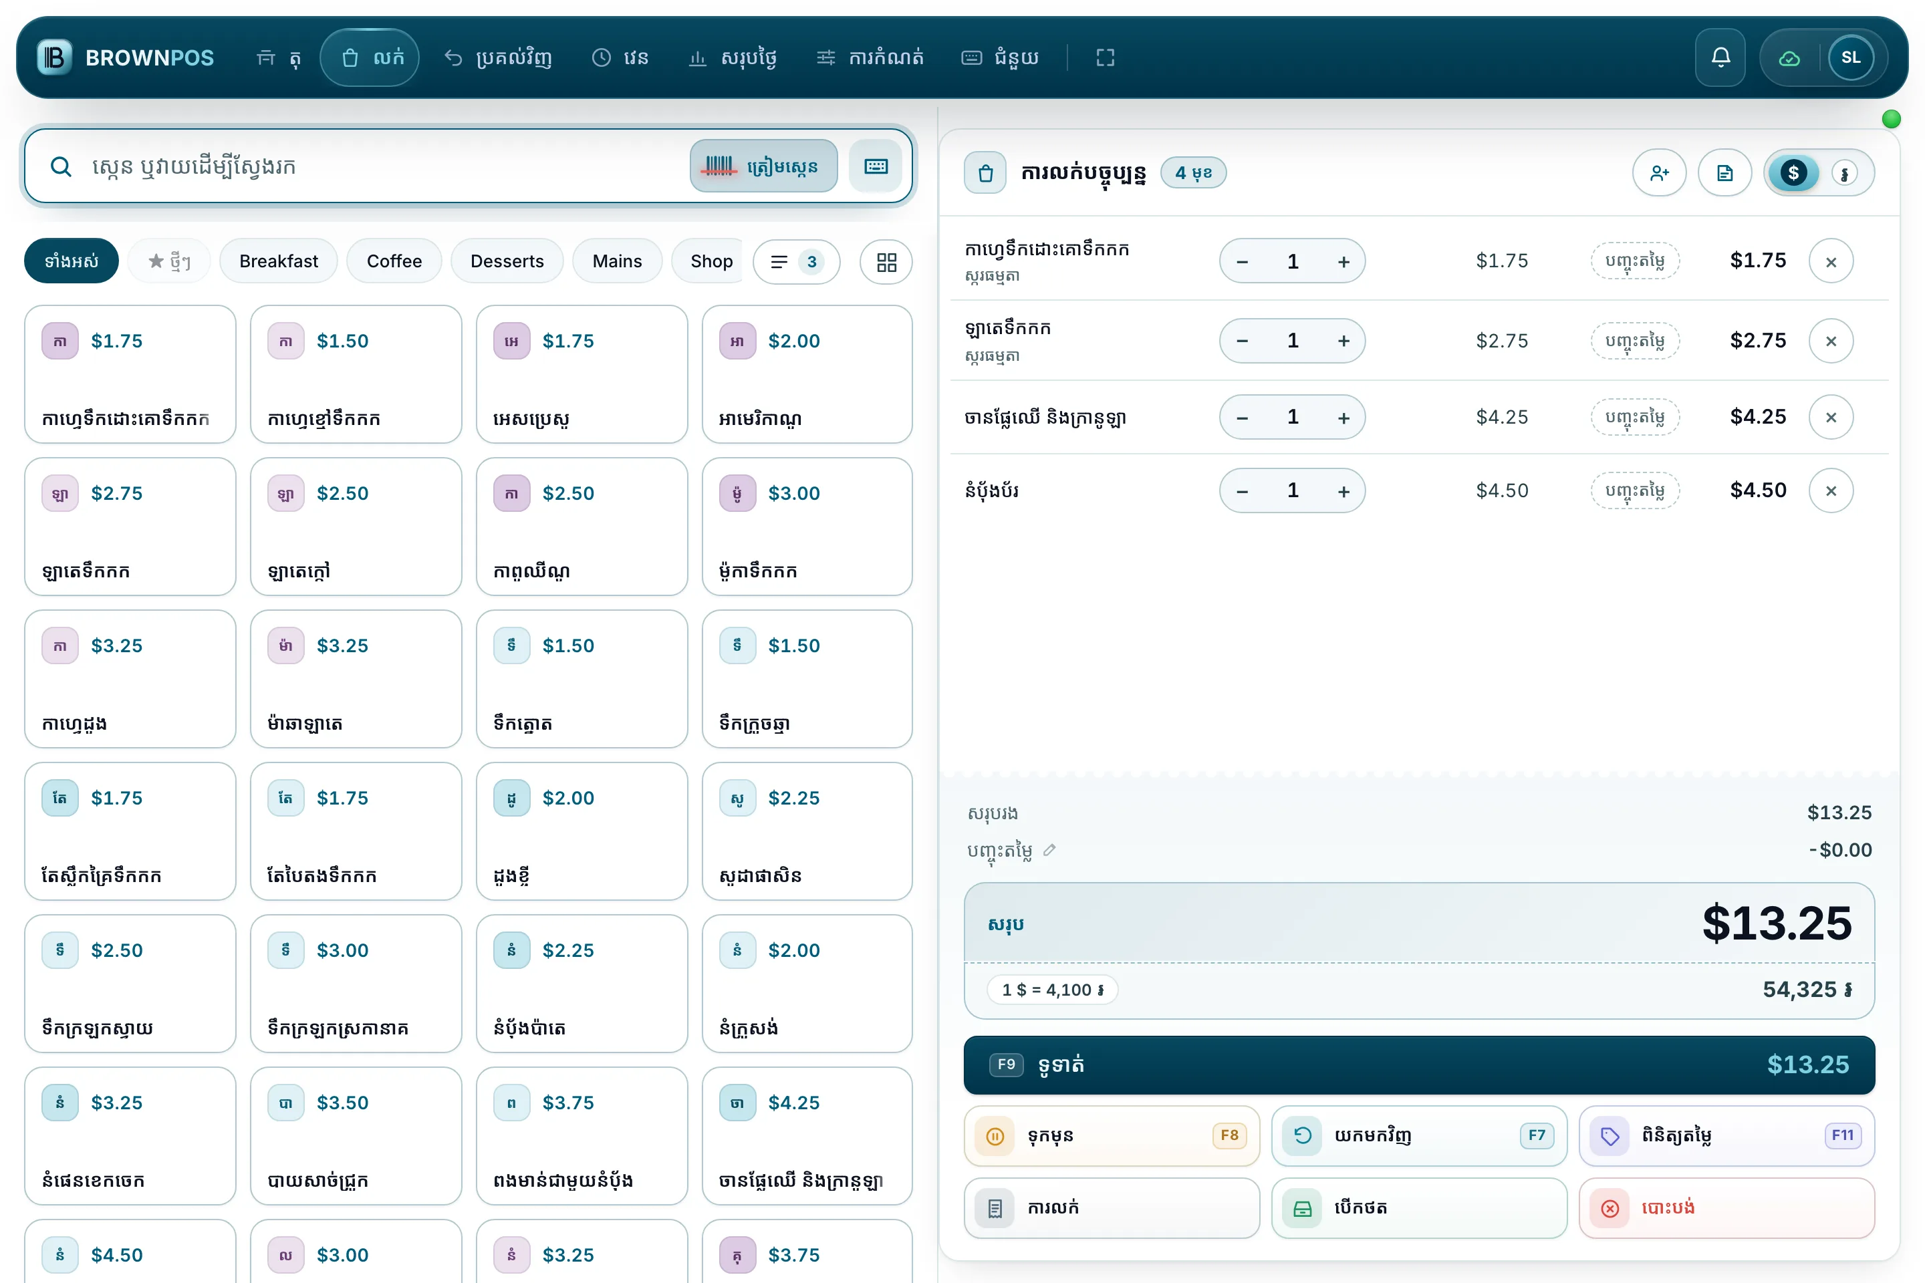The image size is (1925, 1283).
Task: Open the notifications bell
Action: [1720, 57]
